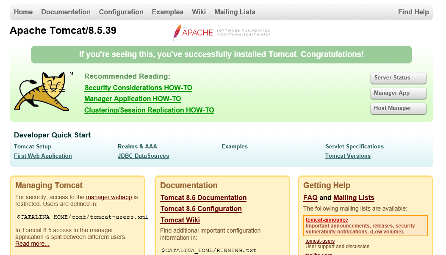The image size is (446, 255).
Task: Open the Wiki navigation item
Action: click(x=199, y=12)
